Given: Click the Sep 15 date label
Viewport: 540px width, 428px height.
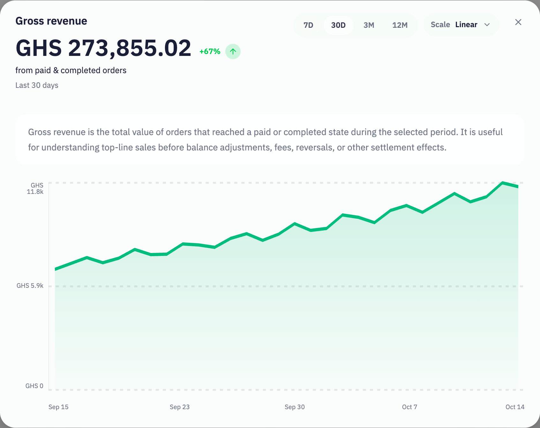Looking at the screenshot, I should pos(58,407).
